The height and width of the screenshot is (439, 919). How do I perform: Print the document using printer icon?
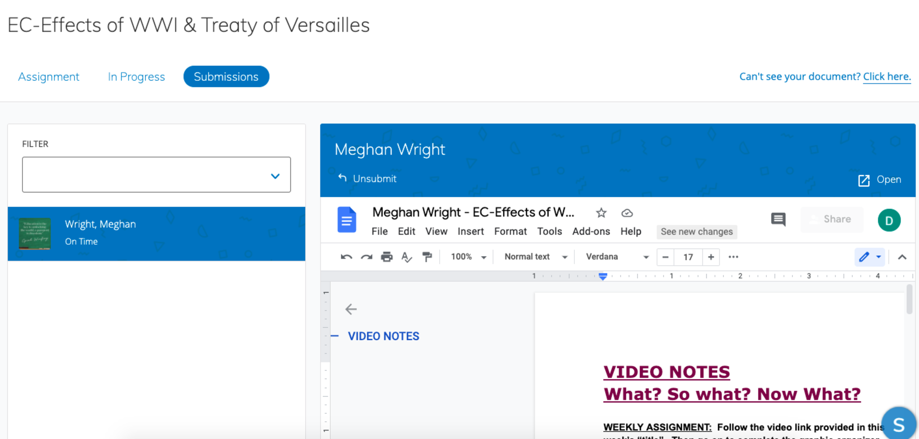tap(386, 257)
